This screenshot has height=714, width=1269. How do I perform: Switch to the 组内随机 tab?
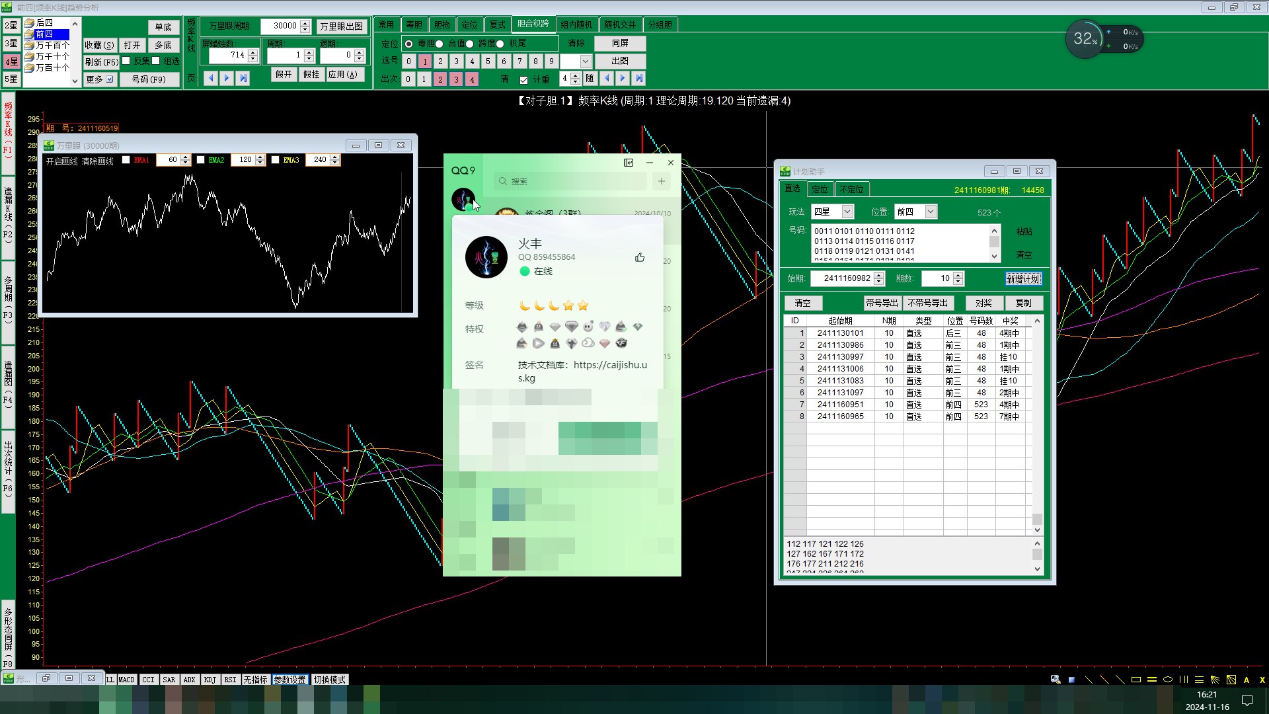(x=576, y=24)
